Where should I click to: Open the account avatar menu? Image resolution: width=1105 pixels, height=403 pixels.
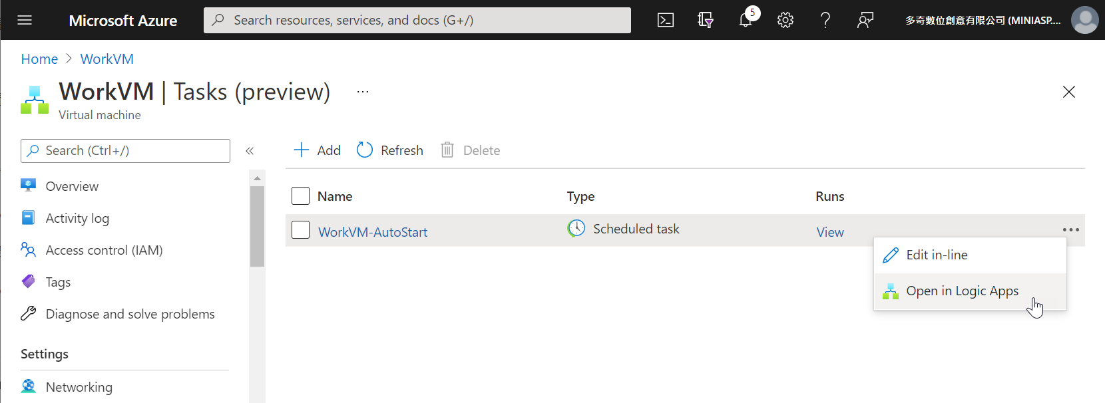point(1085,20)
